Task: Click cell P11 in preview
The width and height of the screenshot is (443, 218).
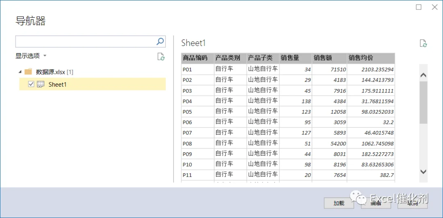Action: [197, 175]
